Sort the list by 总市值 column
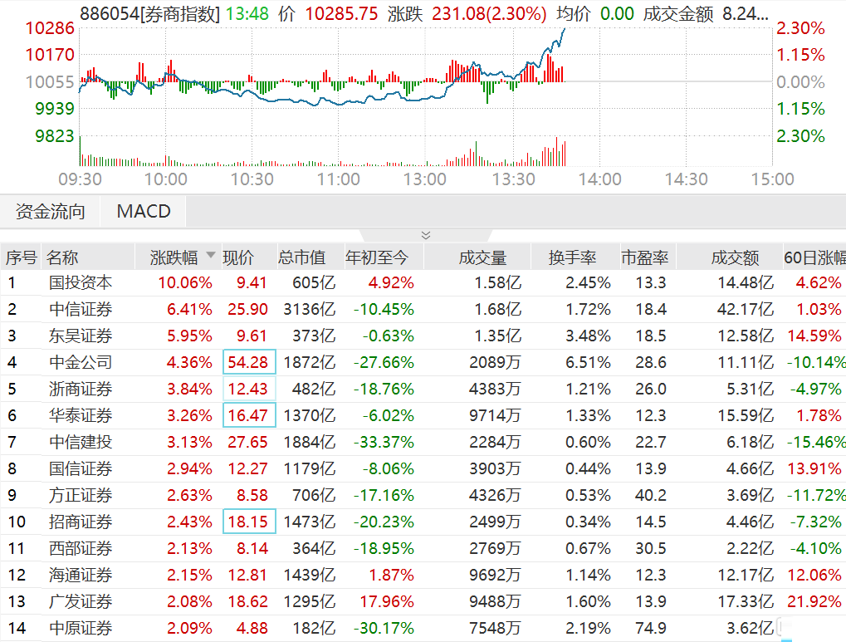The height and width of the screenshot is (642, 846). tap(302, 257)
